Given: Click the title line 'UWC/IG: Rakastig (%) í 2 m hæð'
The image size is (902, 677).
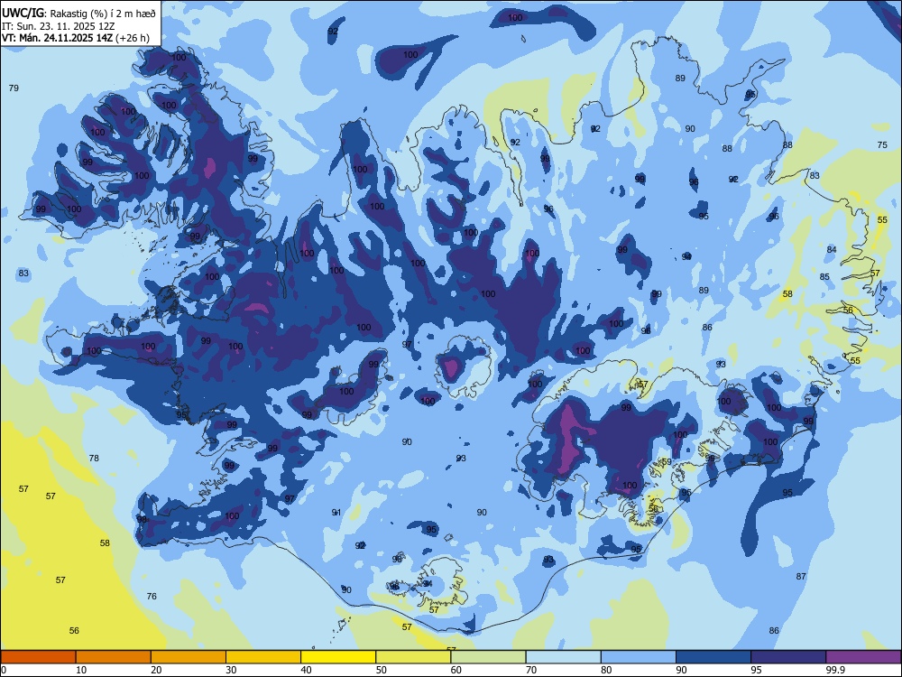Looking at the screenshot, I should pos(78,12).
